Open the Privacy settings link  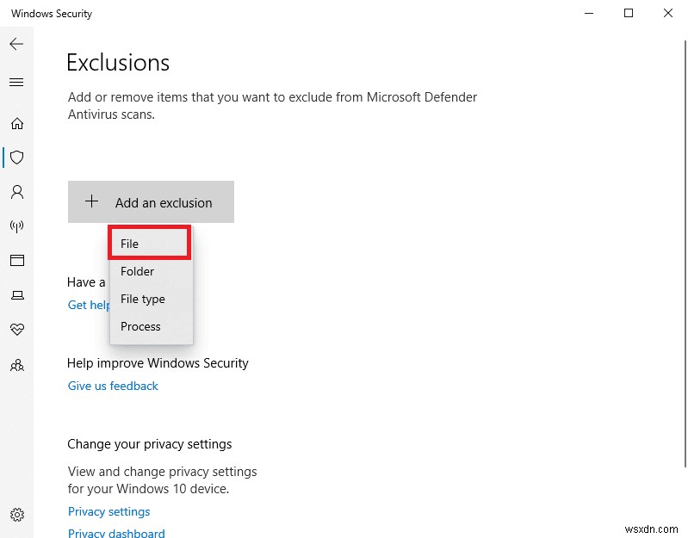[109, 511]
